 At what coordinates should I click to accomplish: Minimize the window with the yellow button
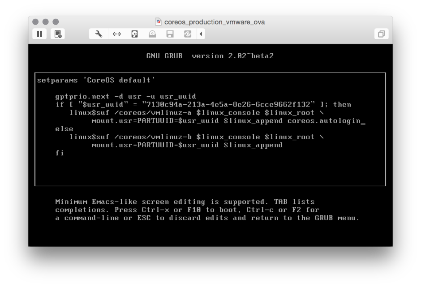point(45,21)
